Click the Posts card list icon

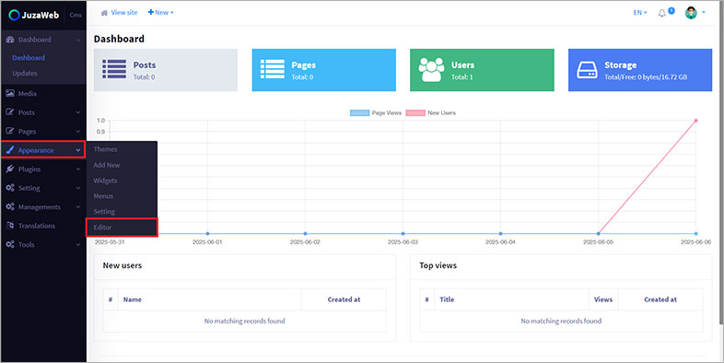114,69
